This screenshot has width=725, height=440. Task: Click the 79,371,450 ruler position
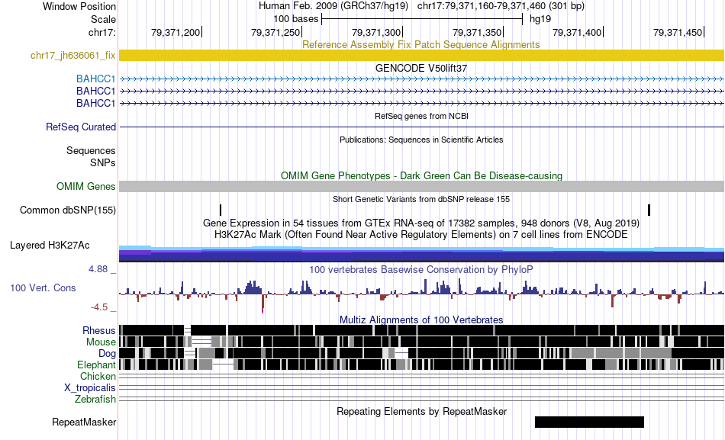[x=678, y=32]
